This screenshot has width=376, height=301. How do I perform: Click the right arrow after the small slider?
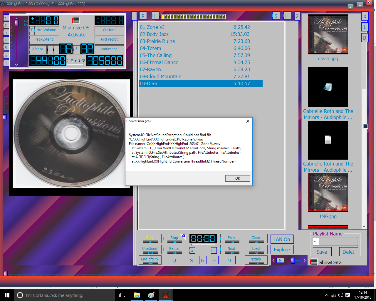point(305,260)
